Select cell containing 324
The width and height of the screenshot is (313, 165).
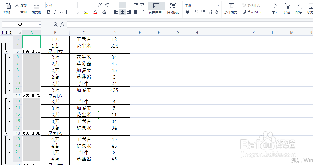click(x=114, y=46)
